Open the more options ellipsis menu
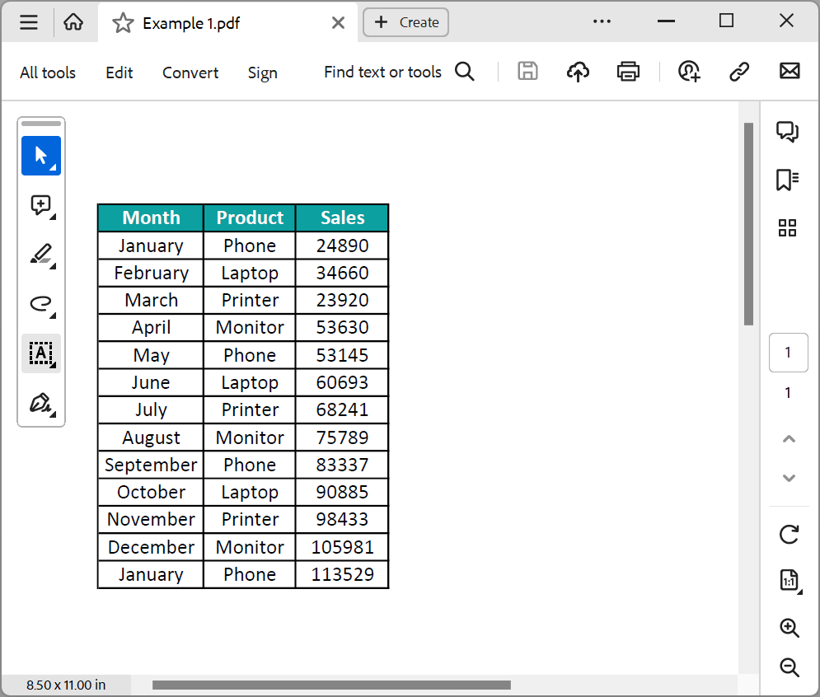The image size is (820, 697). 602,23
